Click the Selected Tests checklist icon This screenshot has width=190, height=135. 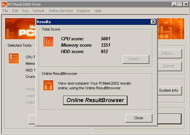click(x=14, y=58)
